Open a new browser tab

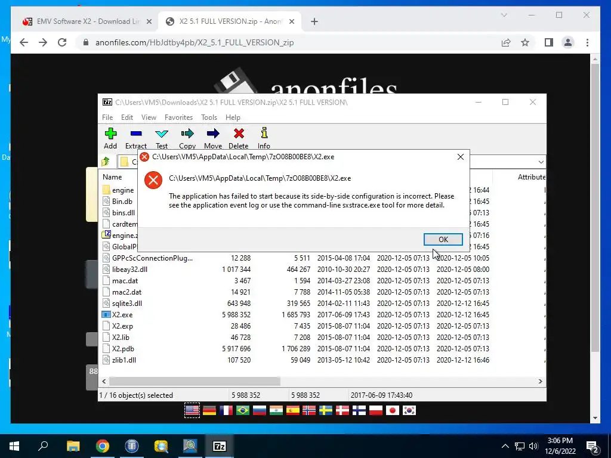click(314, 21)
